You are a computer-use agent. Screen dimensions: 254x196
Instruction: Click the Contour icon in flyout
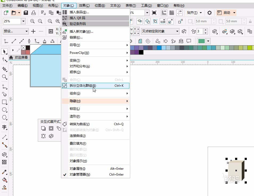coord(51,128)
